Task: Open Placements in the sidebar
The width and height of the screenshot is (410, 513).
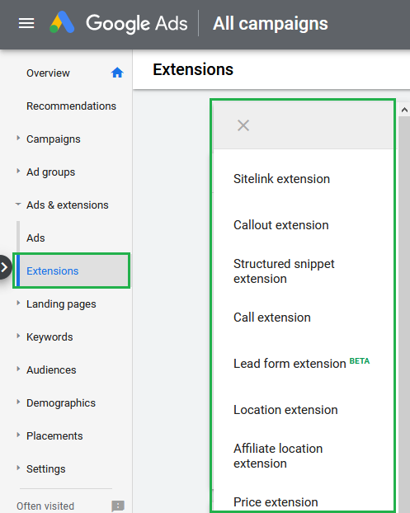Action: pos(54,436)
